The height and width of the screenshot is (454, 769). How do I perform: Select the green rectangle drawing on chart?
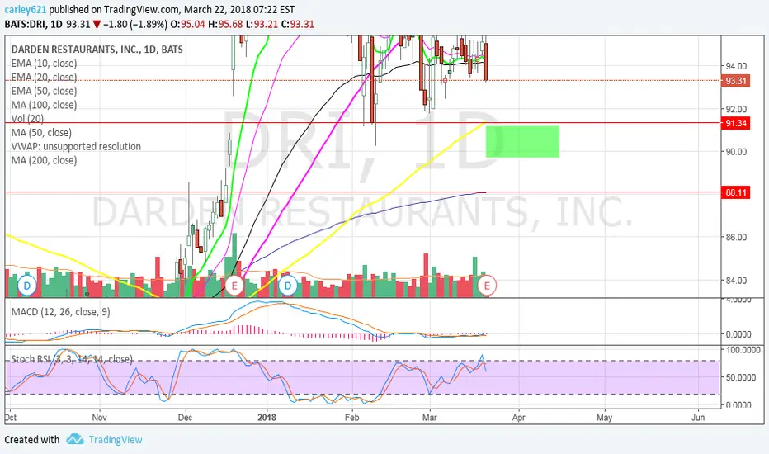coord(522,142)
